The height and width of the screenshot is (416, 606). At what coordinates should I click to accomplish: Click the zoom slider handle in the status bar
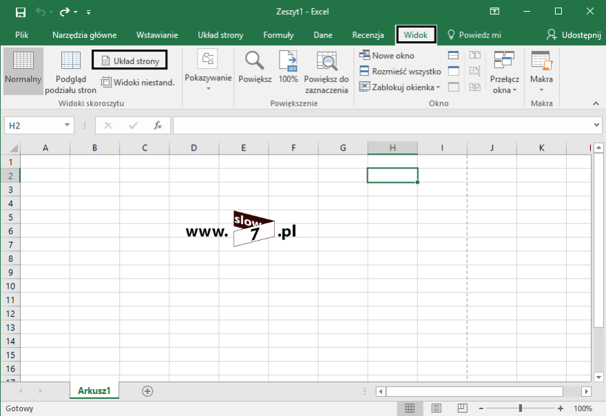pos(521,408)
